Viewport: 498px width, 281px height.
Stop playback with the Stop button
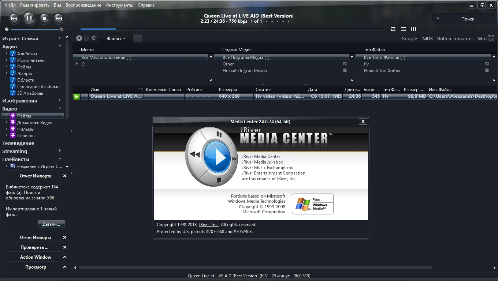coord(45,18)
